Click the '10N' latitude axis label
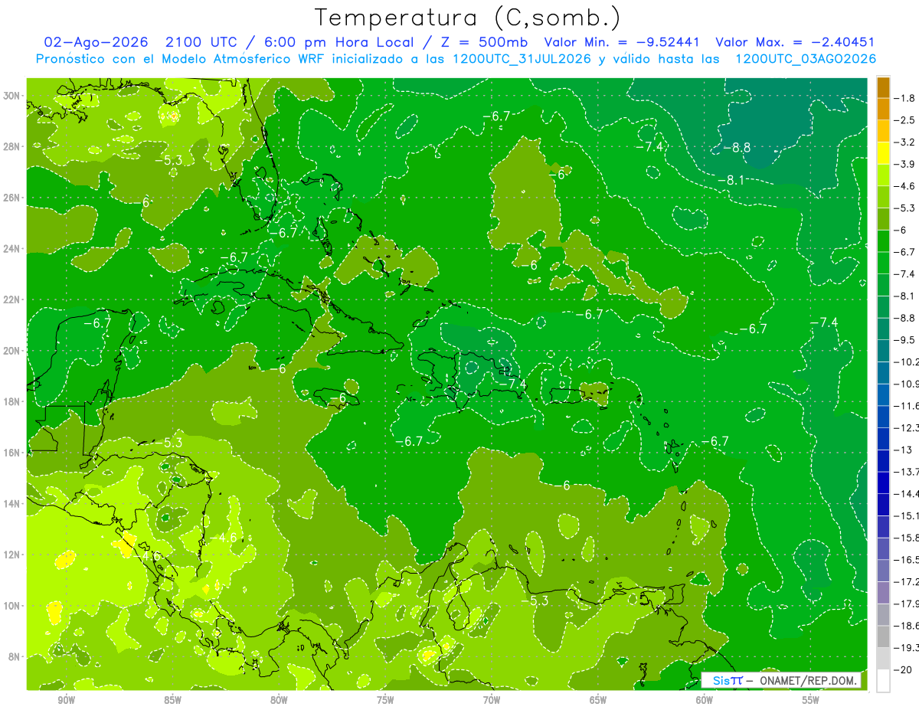This screenshot has height=710, width=919. click(x=11, y=606)
